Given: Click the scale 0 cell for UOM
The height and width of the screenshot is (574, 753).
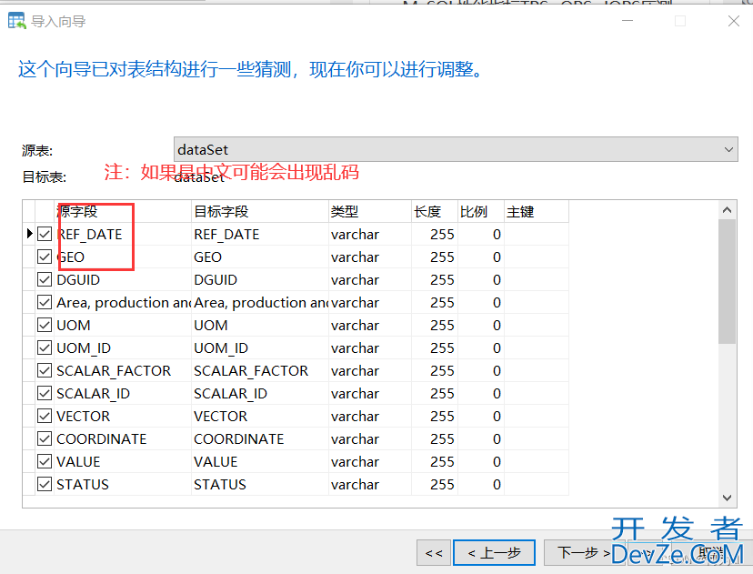Looking at the screenshot, I should tap(481, 325).
